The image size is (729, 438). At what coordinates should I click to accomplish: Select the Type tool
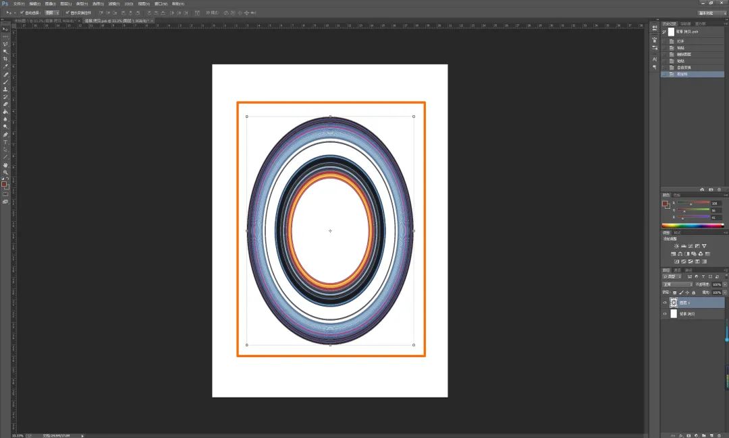click(5, 142)
